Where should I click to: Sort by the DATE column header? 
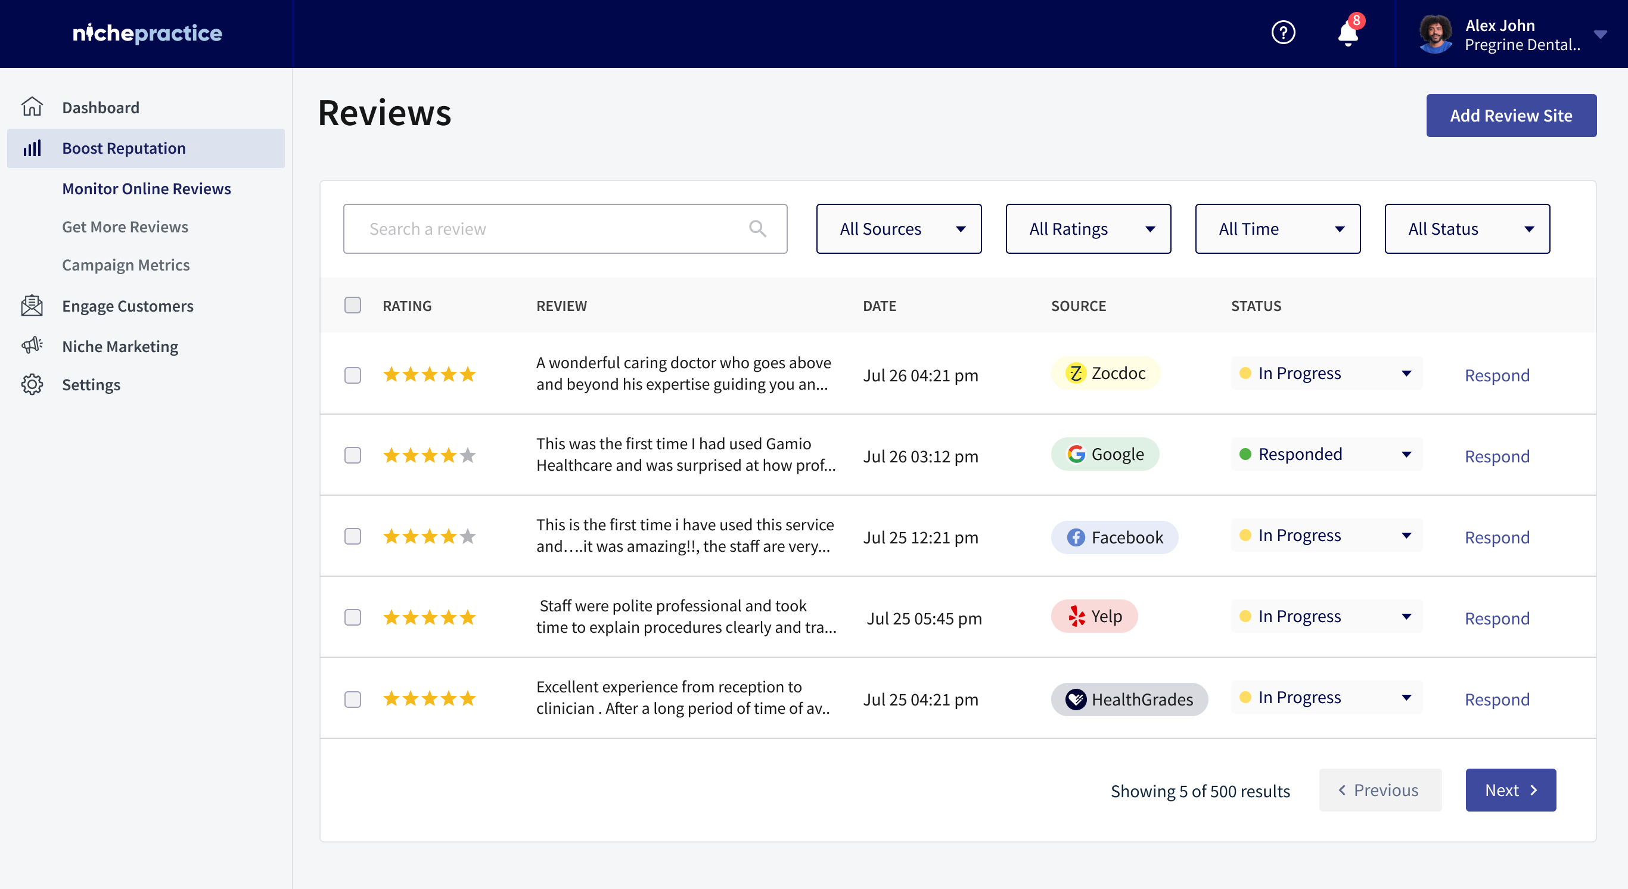[879, 306]
